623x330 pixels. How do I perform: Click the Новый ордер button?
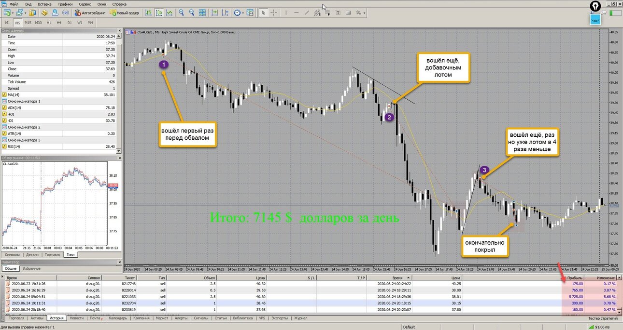click(125, 13)
